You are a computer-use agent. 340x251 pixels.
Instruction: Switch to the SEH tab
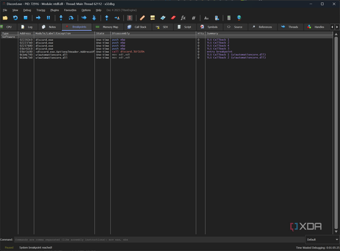click(163, 27)
